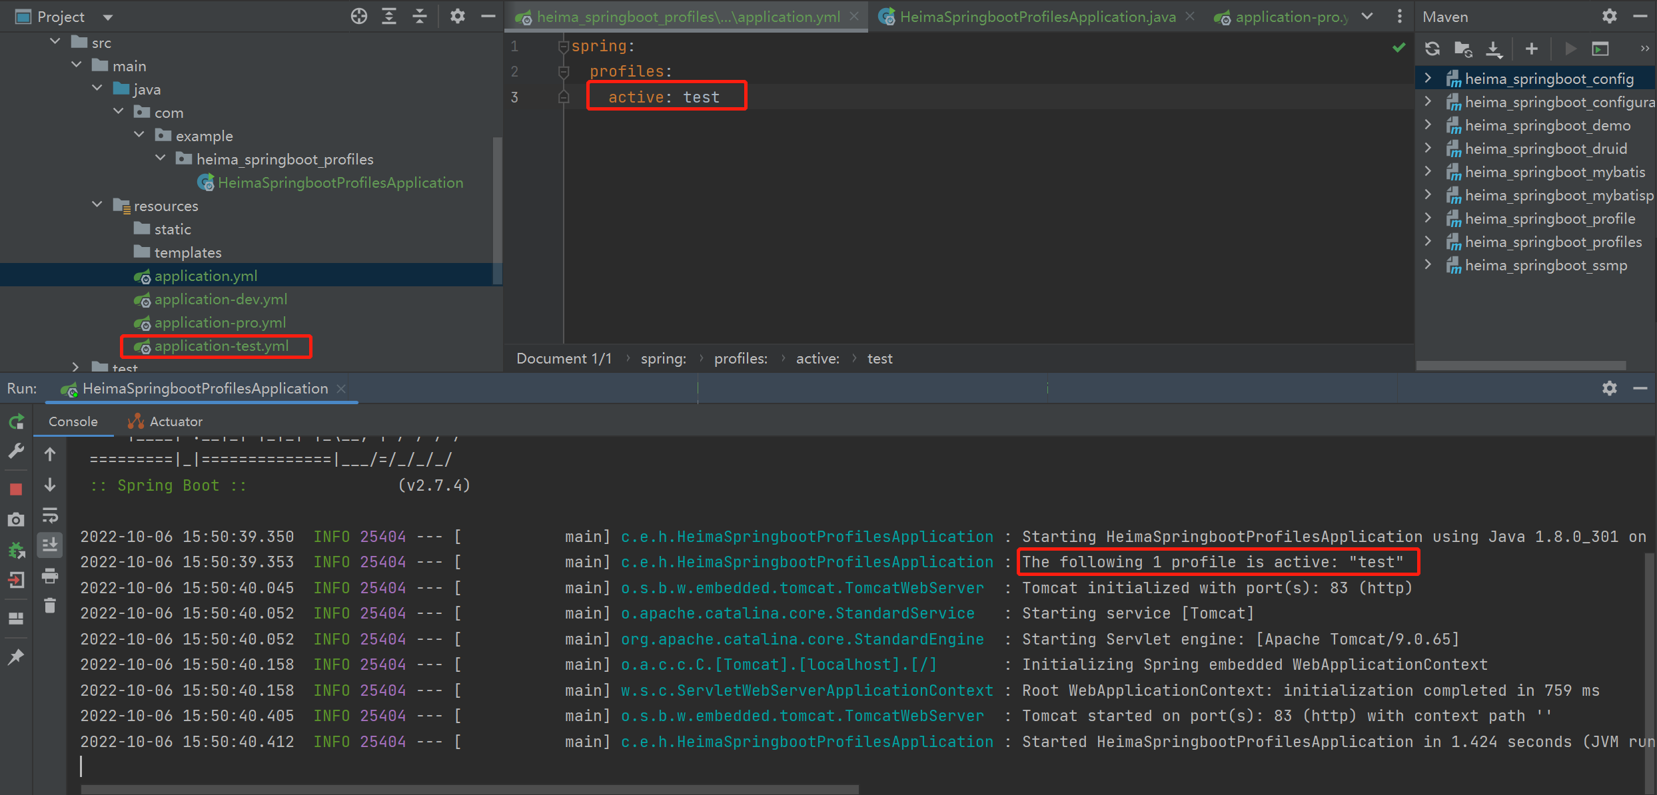Click Download Sources icon in Maven toolbar
This screenshot has width=1657, height=795.
pos(1494,49)
